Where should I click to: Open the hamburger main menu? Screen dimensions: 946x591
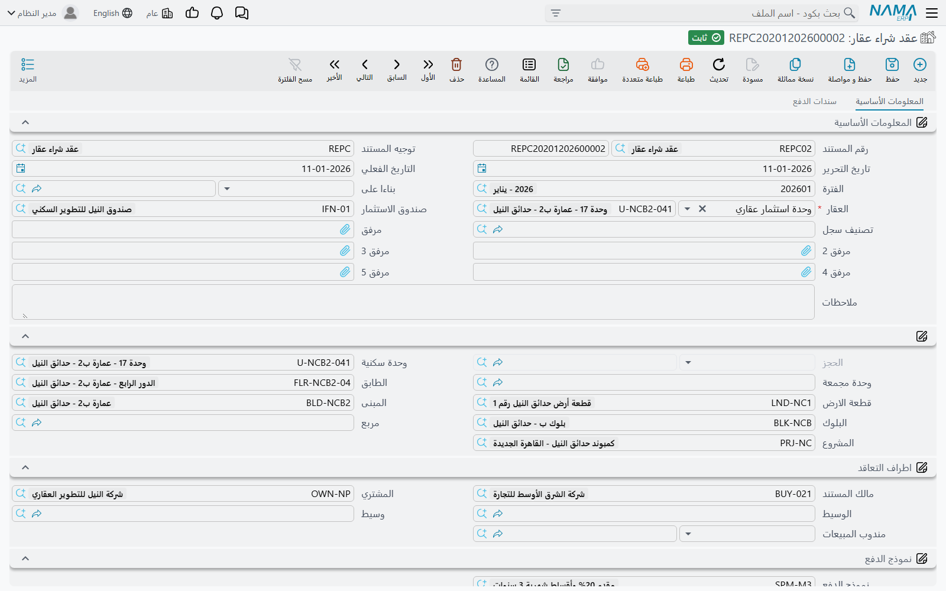click(x=932, y=13)
